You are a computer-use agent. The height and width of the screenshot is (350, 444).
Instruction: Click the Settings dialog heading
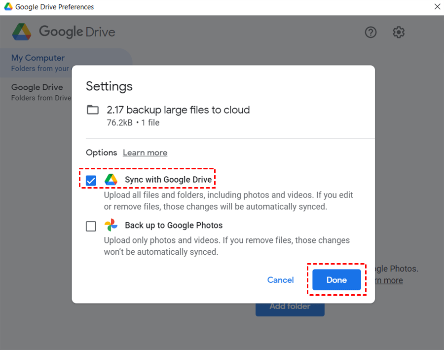click(109, 86)
